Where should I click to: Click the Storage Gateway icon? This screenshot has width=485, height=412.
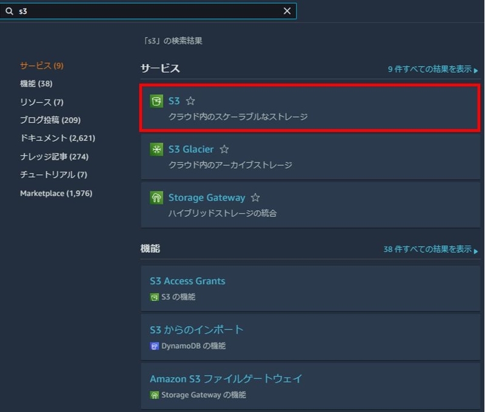156,197
